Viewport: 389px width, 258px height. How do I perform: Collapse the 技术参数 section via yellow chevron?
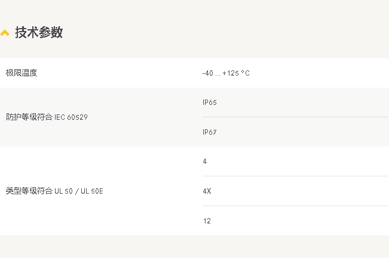(5, 33)
